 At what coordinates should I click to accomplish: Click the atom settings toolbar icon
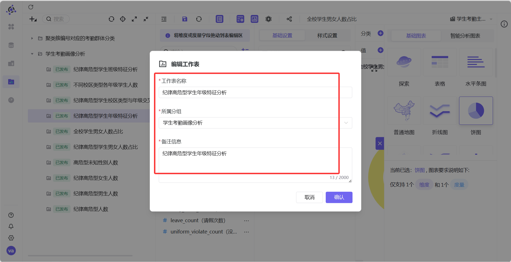pyautogui.click(x=268, y=19)
